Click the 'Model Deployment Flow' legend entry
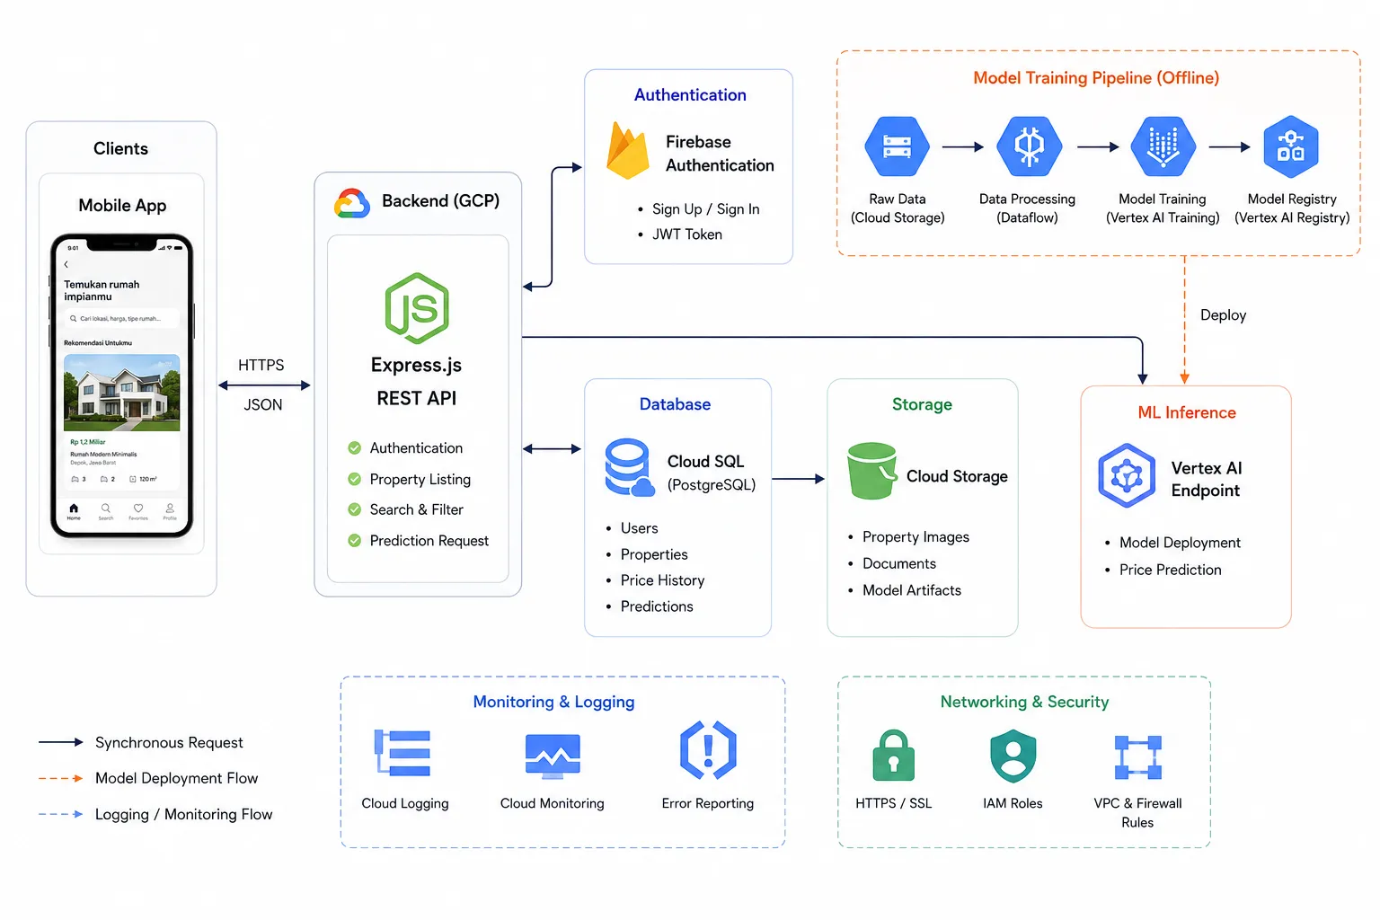Viewport: 1380px width, 920px height. point(176,778)
